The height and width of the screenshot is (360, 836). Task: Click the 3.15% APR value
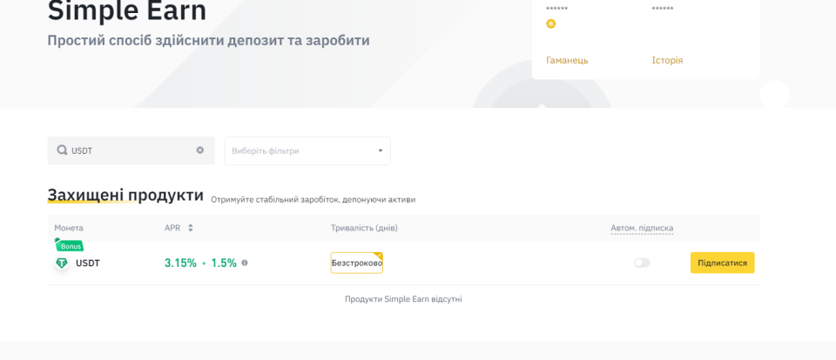(x=180, y=263)
